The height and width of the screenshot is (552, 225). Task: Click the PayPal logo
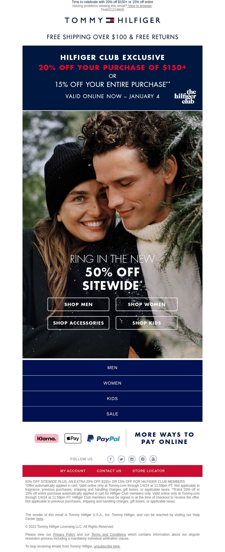103,439
